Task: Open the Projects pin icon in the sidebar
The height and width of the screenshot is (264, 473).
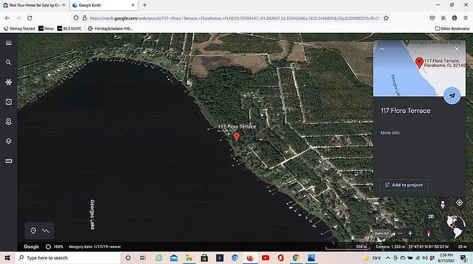Action: [9, 121]
